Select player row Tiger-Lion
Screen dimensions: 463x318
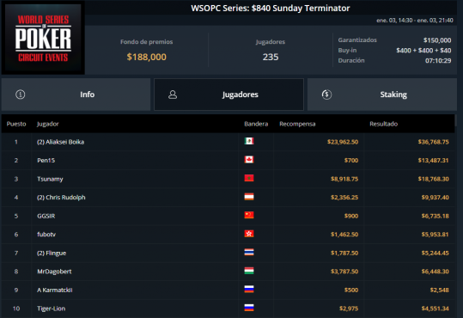[x=228, y=309]
